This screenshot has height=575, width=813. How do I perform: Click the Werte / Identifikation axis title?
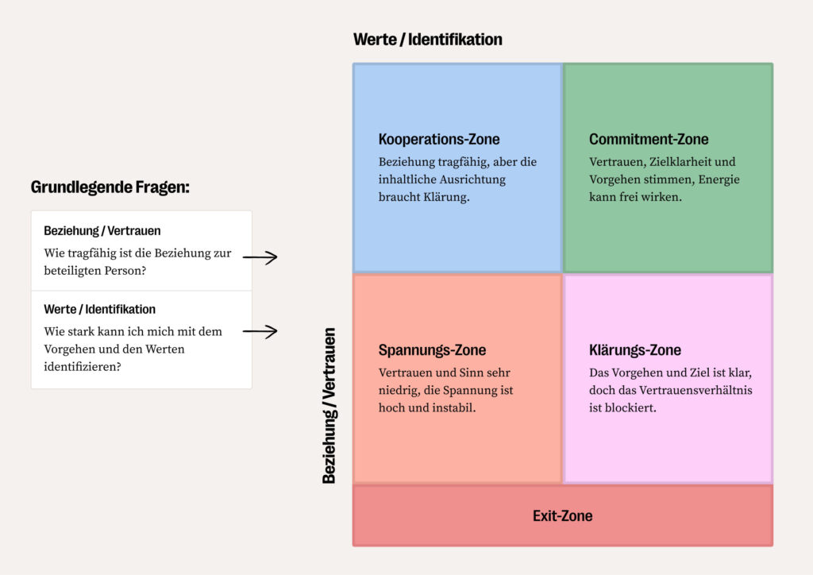[428, 40]
